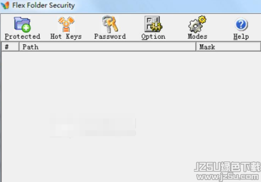Viewport: 261px width, 182px height.
Task: Click the Flex Folder Security app icon
Action: (x=5, y=5)
